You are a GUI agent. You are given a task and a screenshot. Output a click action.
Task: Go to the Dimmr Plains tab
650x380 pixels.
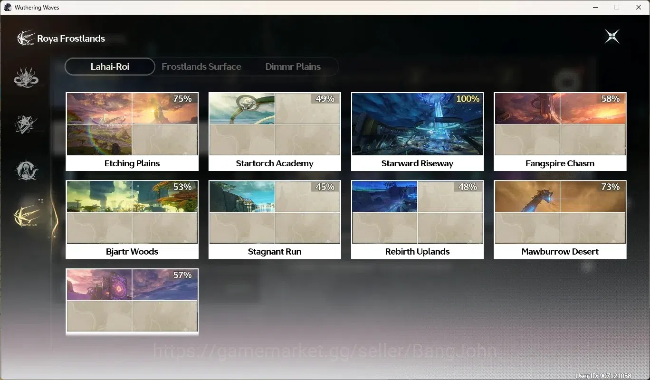click(293, 66)
